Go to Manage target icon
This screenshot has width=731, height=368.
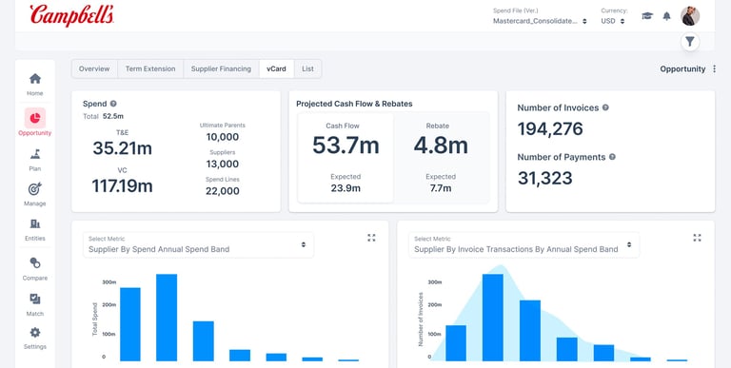(35, 189)
